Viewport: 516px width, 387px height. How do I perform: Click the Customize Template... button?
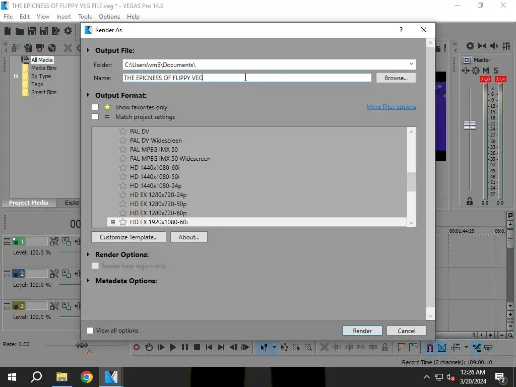tap(128, 237)
